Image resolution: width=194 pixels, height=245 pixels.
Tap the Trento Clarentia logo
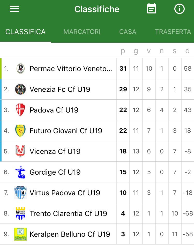(x=20, y=213)
